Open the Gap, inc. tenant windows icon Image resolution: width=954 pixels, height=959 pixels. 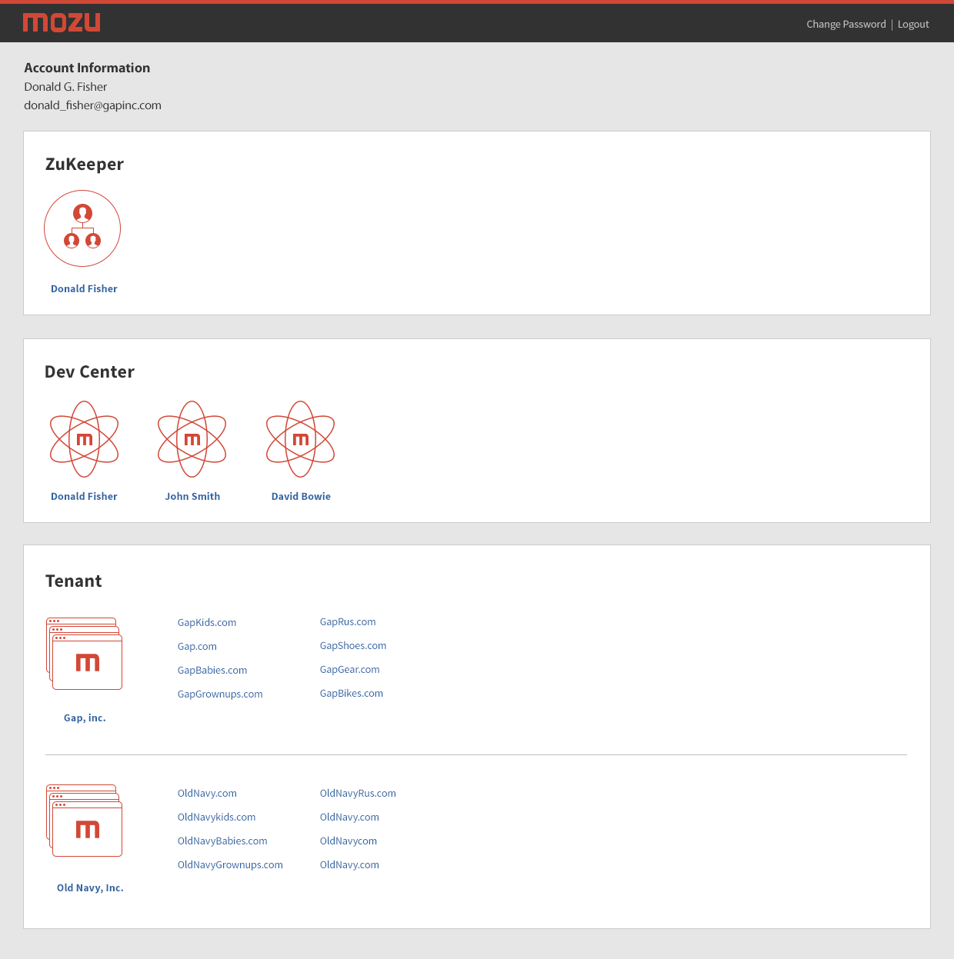85,654
